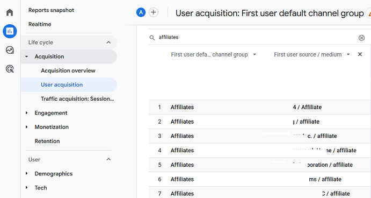Expand the Demographics section
This screenshot has height=198, width=371.
(26, 174)
